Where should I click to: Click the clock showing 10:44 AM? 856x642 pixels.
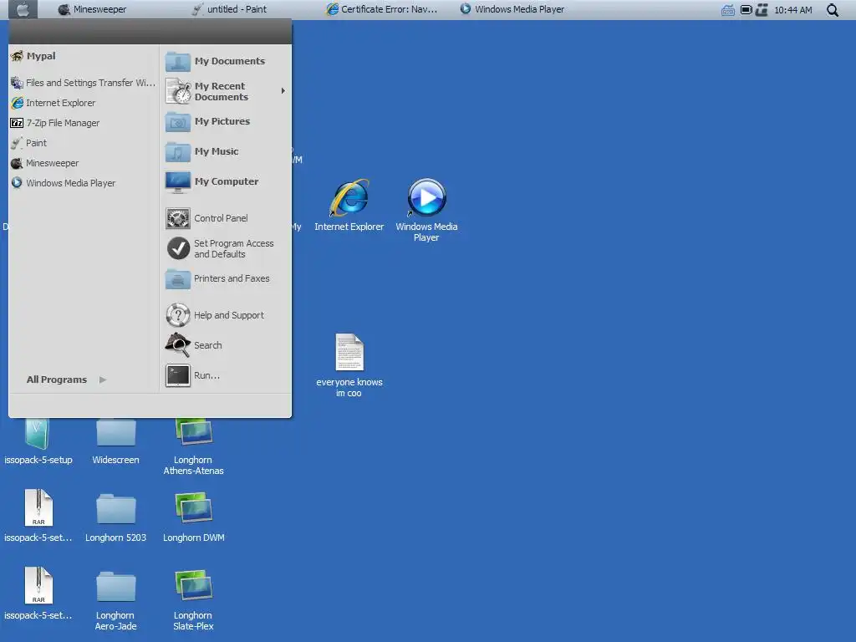(x=793, y=10)
